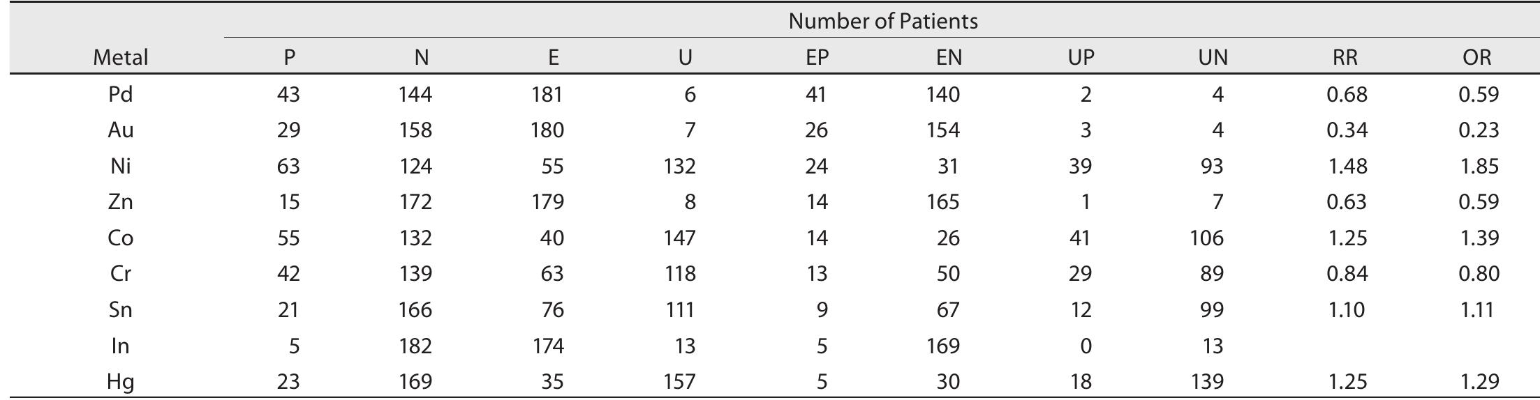Click the "Number of Patients" header

point(882,22)
